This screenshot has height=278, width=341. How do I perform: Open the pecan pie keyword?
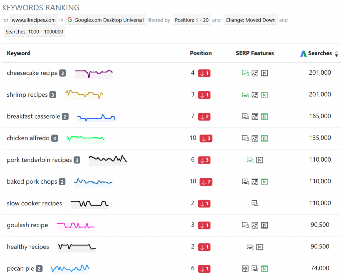20,268
